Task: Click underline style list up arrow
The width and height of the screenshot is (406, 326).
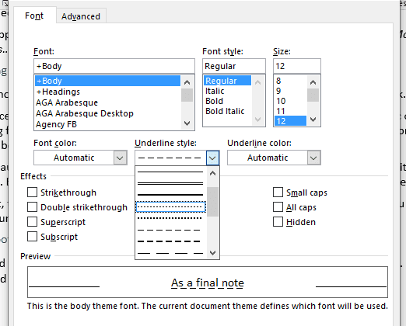Action: tap(212, 173)
